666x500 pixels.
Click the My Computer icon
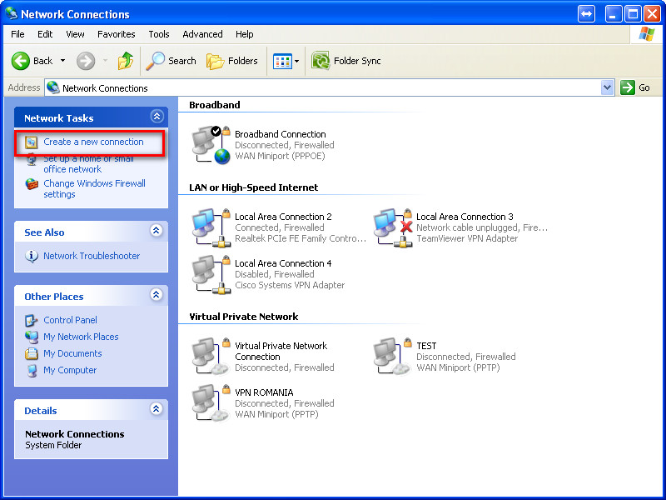click(x=32, y=371)
